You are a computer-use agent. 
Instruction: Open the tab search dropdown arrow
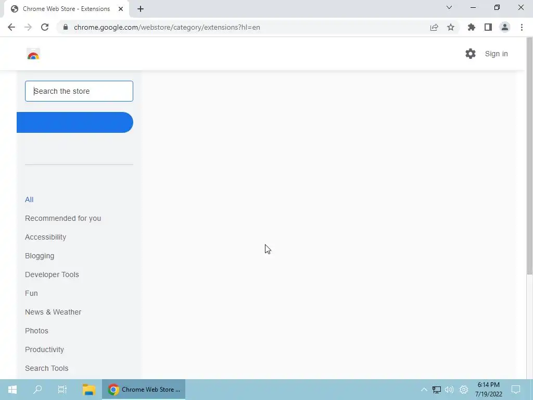pos(449,7)
